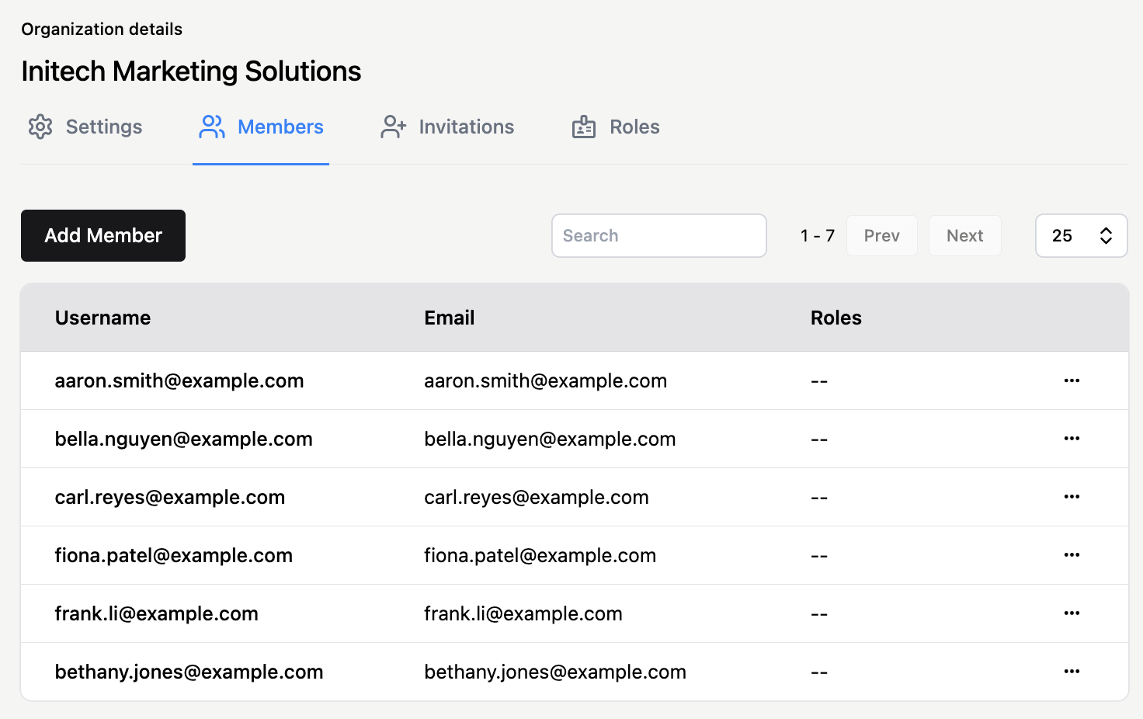Focus the member Search field

pyautogui.click(x=658, y=235)
